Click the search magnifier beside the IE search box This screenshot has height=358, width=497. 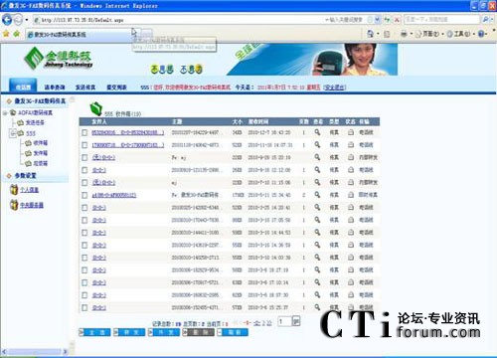[485, 20]
